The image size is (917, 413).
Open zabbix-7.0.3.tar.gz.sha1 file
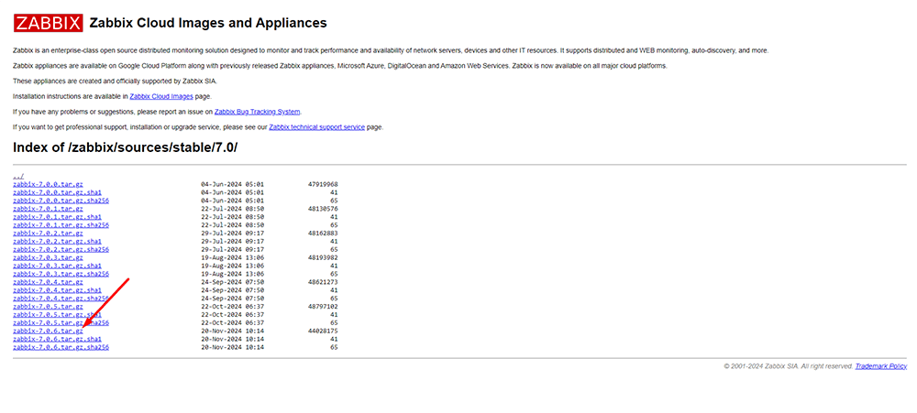[57, 266]
